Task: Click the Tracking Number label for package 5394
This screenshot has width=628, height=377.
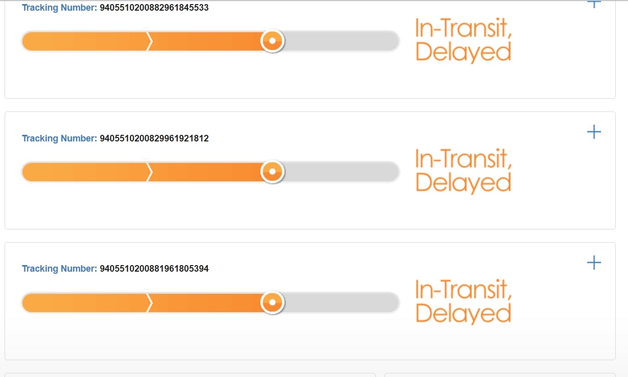Action: coord(59,269)
